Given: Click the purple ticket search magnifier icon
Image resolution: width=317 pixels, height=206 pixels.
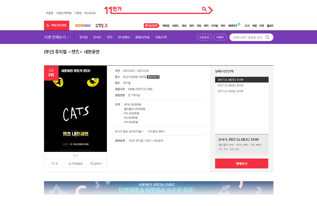Looking at the screenshot, I should 268,37.
